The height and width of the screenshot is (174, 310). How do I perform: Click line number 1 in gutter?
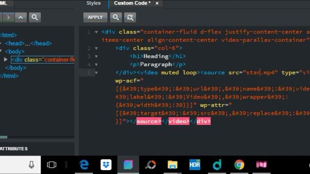click(89, 32)
